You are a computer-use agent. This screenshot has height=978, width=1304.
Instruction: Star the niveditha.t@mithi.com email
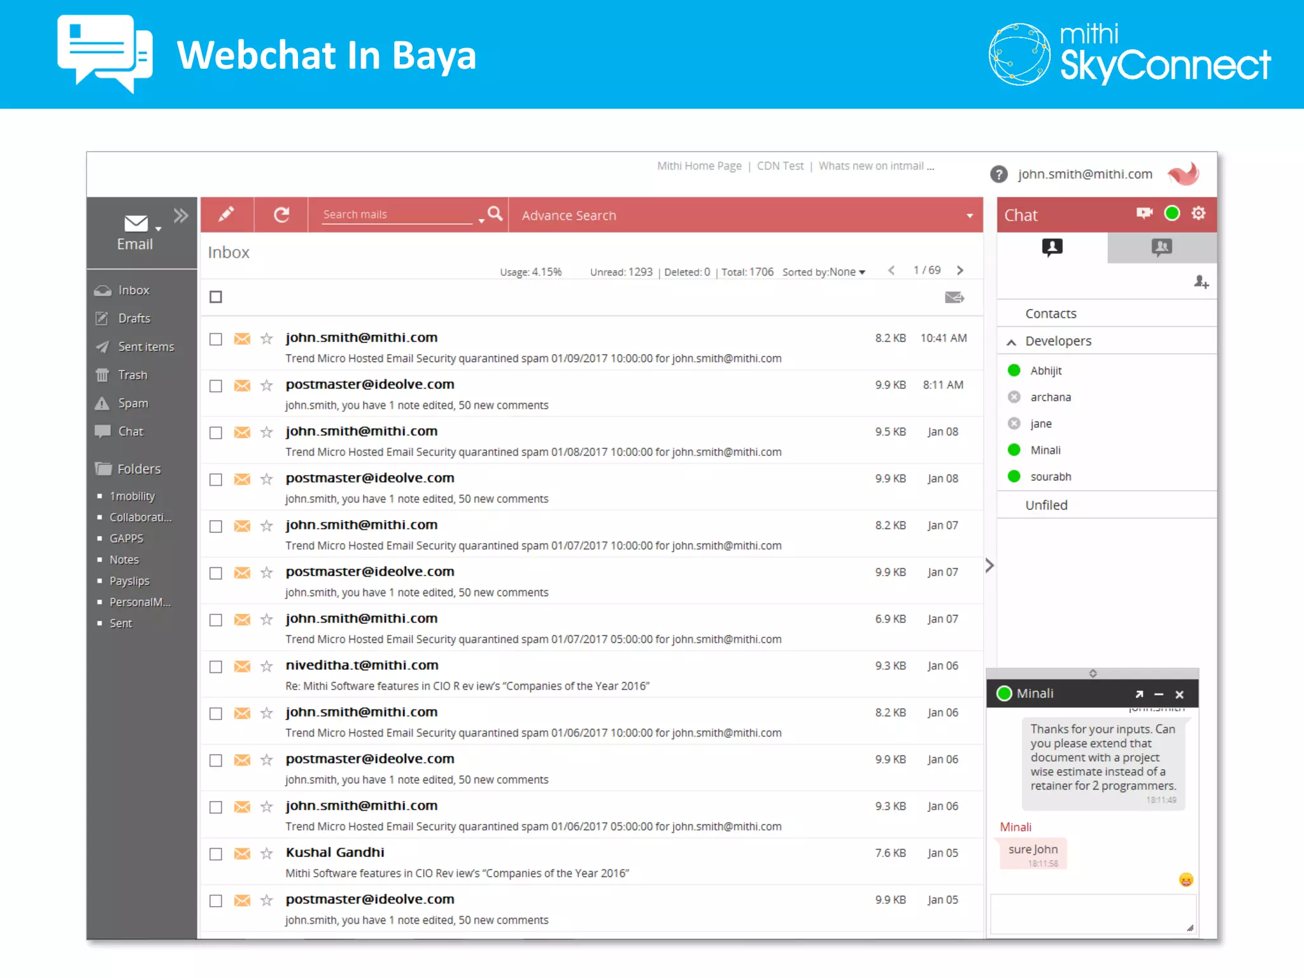point(267,666)
